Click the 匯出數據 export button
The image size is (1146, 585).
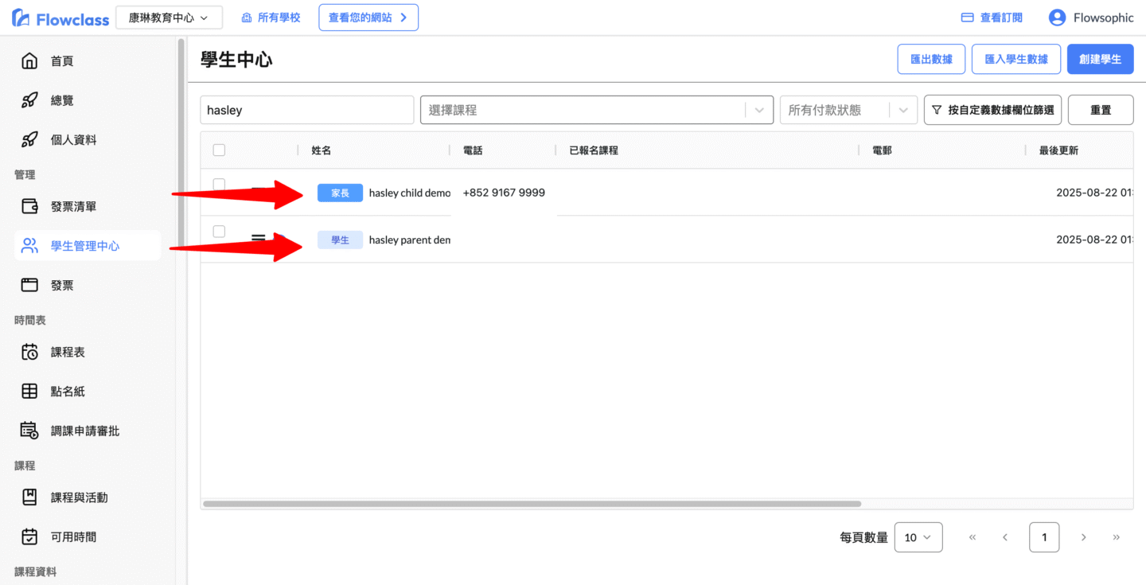931,59
